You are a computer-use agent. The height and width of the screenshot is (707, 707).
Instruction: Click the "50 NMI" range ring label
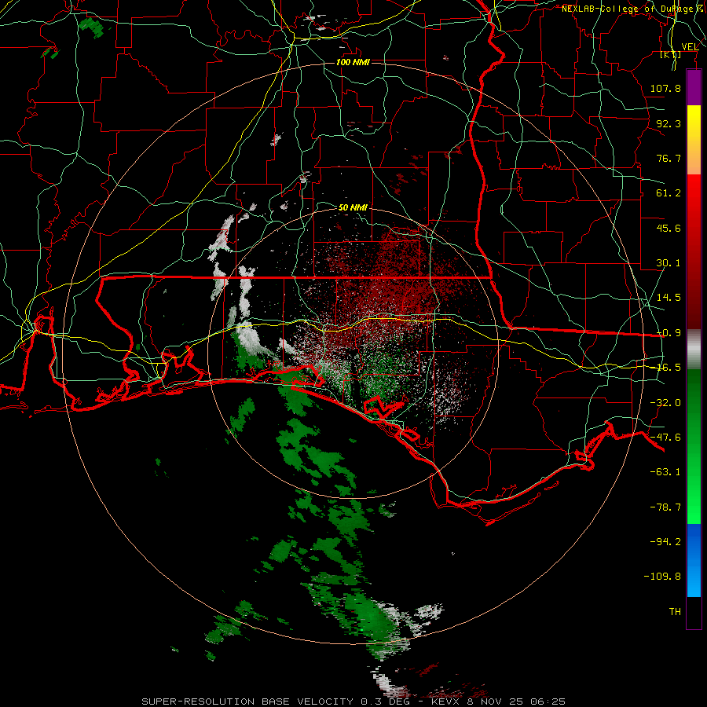pos(353,208)
